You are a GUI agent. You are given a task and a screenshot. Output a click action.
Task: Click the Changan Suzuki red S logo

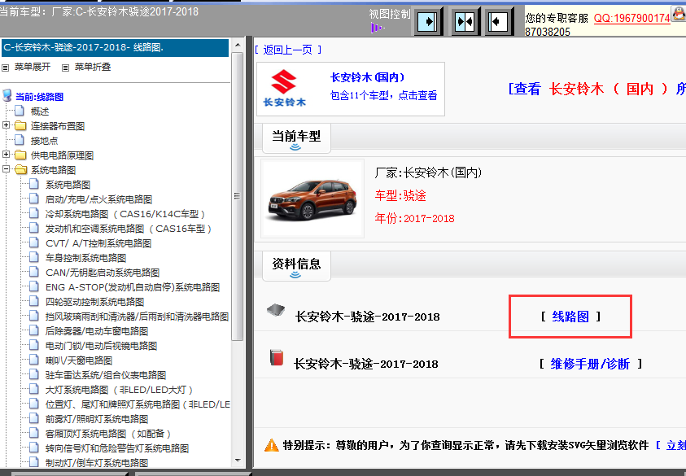click(284, 81)
